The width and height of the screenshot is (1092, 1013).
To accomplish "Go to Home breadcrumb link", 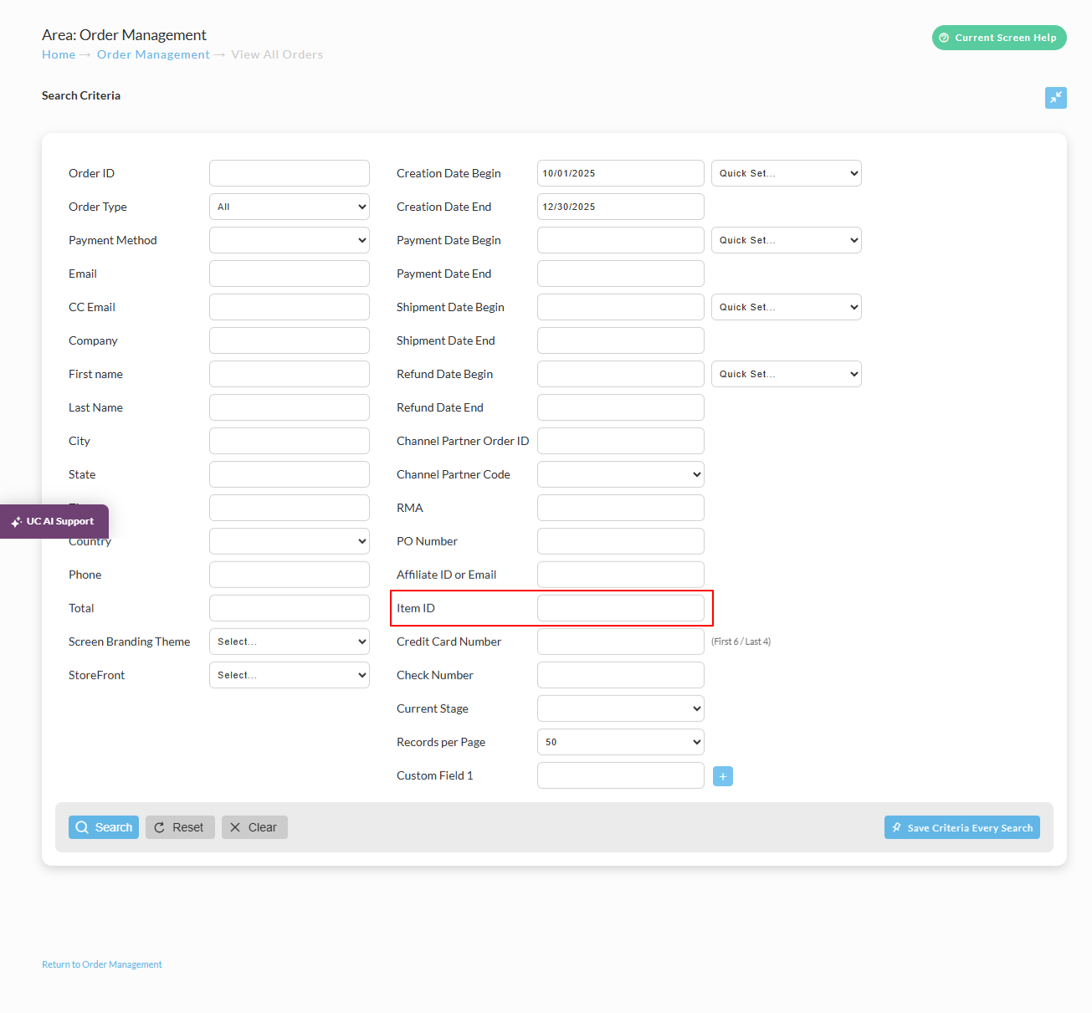I will (x=59, y=54).
